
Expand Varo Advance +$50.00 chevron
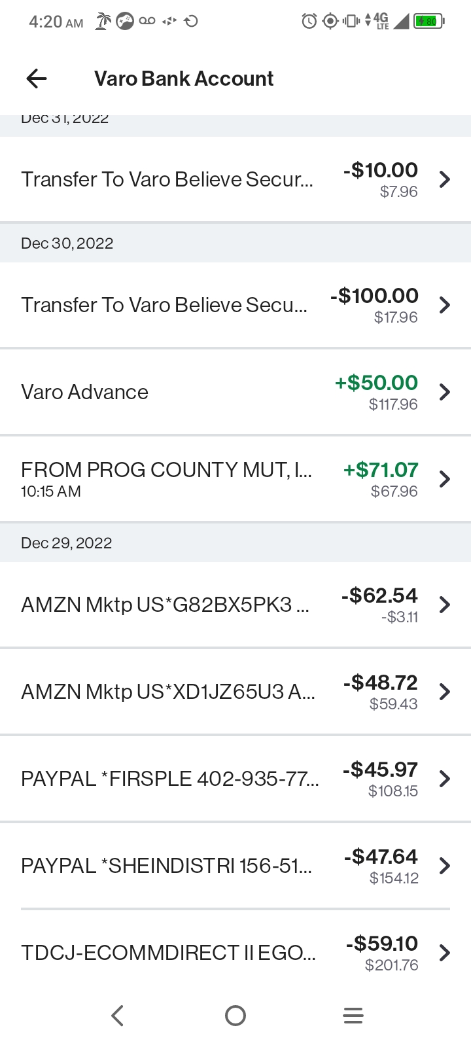click(x=445, y=392)
